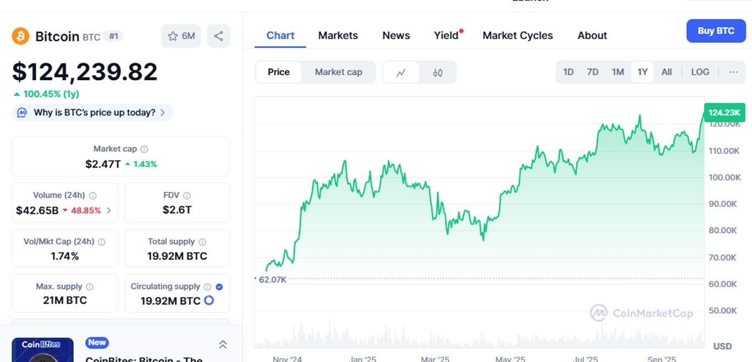The height and width of the screenshot is (362, 752).
Task: Open the share options icon
Action: (x=218, y=35)
